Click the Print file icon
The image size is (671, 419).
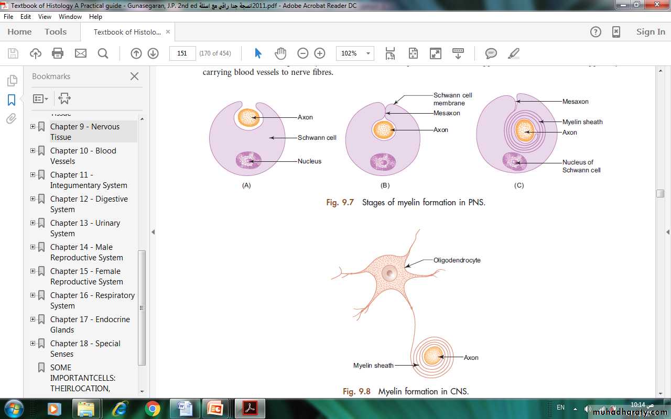[58, 53]
